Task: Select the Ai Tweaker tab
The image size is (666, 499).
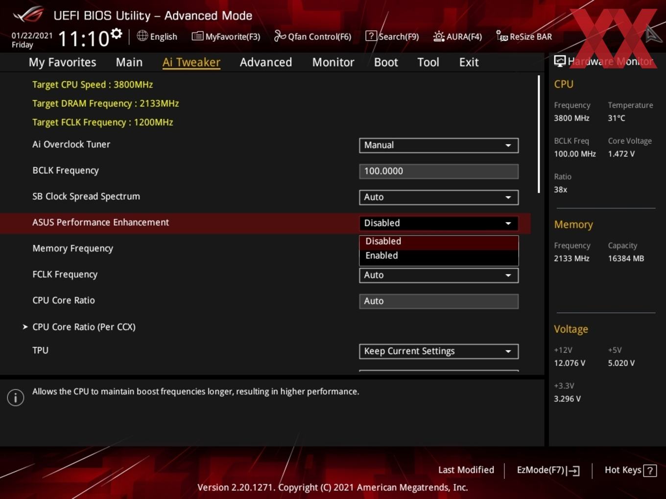Action: pyautogui.click(x=191, y=62)
